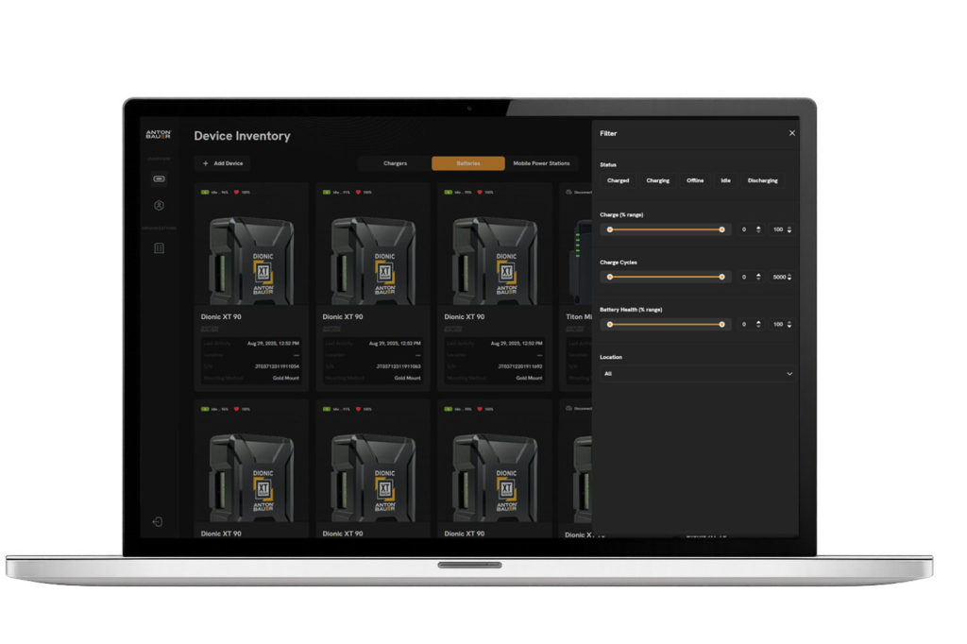Click the 'Filter' panel title

click(608, 133)
